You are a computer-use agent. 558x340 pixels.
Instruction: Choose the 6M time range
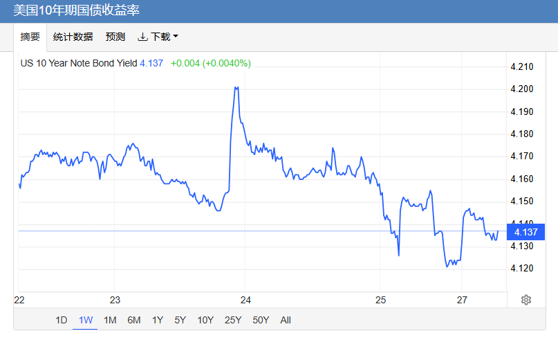tap(134, 320)
